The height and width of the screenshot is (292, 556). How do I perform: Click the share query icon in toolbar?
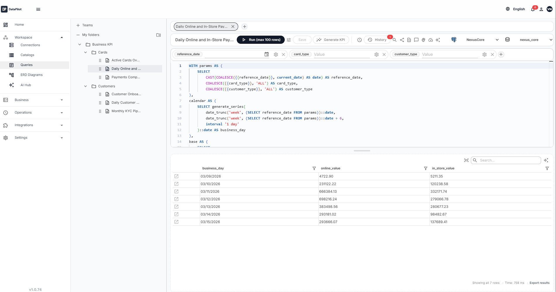coord(402,40)
